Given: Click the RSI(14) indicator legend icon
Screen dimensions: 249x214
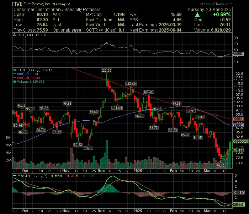Looking at the screenshot, I should coord(15,35).
